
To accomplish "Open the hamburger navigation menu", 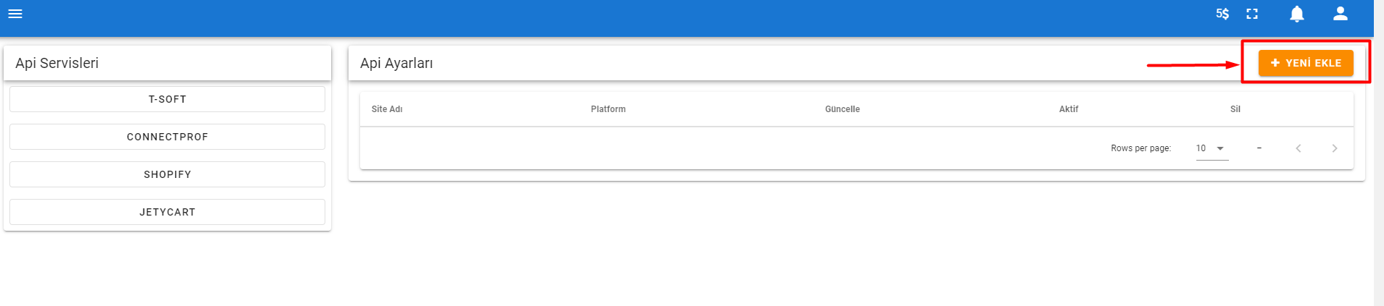I will [x=15, y=14].
